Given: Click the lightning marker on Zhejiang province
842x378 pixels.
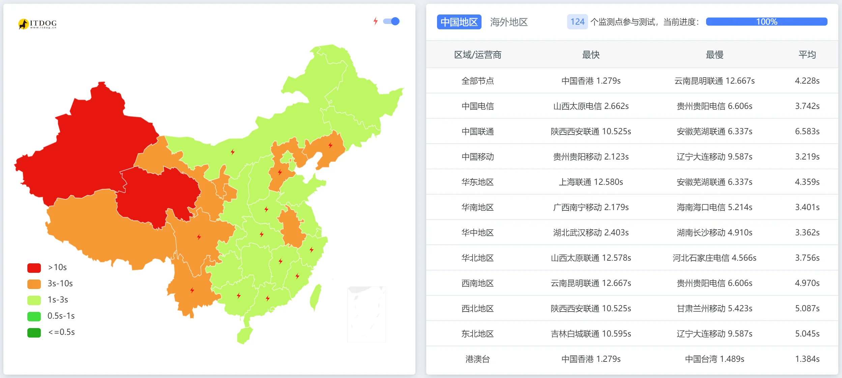Looking at the screenshot, I should pos(312,250).
